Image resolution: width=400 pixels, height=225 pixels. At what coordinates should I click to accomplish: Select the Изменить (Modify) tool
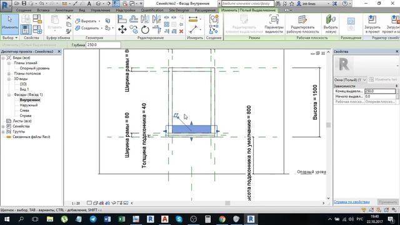[x=10, y=24]
